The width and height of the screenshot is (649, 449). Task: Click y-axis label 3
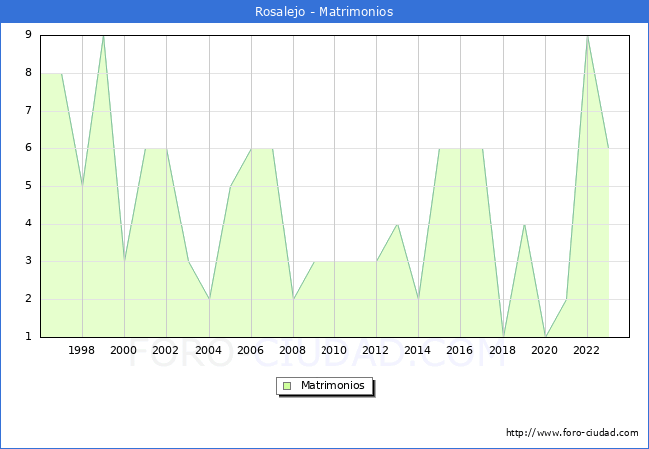28,260
